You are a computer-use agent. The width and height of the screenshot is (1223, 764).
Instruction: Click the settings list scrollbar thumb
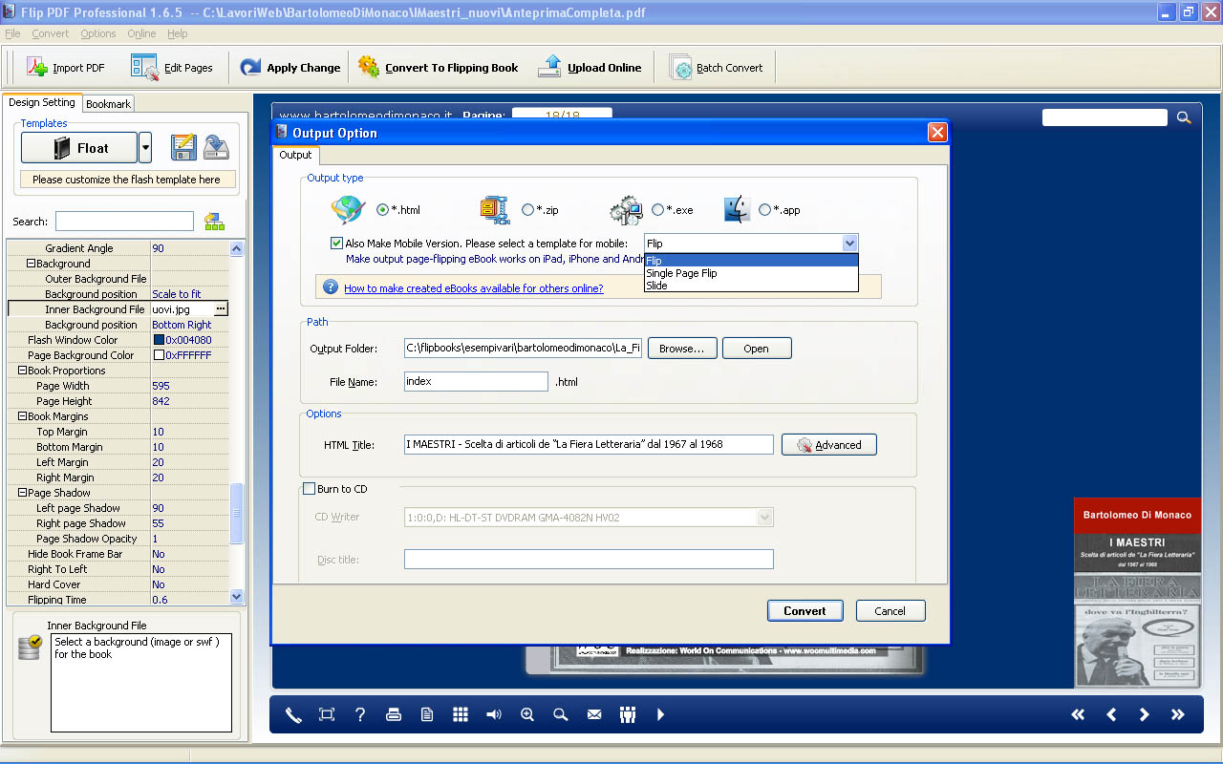coord(237,514)
